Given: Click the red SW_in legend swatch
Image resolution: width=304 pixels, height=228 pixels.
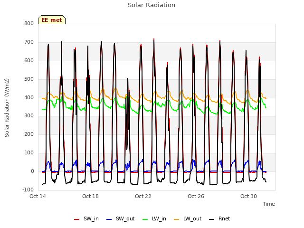Looking at the screenshot, I should click(77, 219).
